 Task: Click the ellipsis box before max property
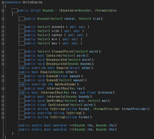pyautogui.click(x=22, y=43)
